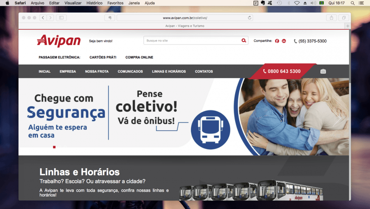Viewport: 370px width, 209px height.
Task: Open the Arquivo menu
Action: click(x=37, y=3)
